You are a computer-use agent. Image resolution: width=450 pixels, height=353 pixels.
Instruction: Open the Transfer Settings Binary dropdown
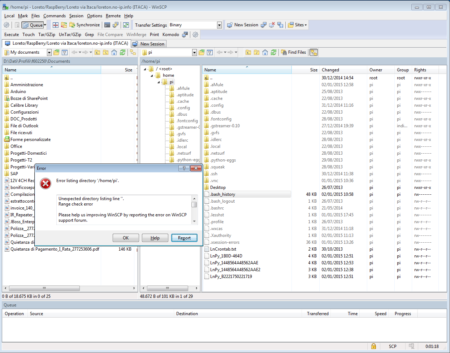[x=219, y=25]
